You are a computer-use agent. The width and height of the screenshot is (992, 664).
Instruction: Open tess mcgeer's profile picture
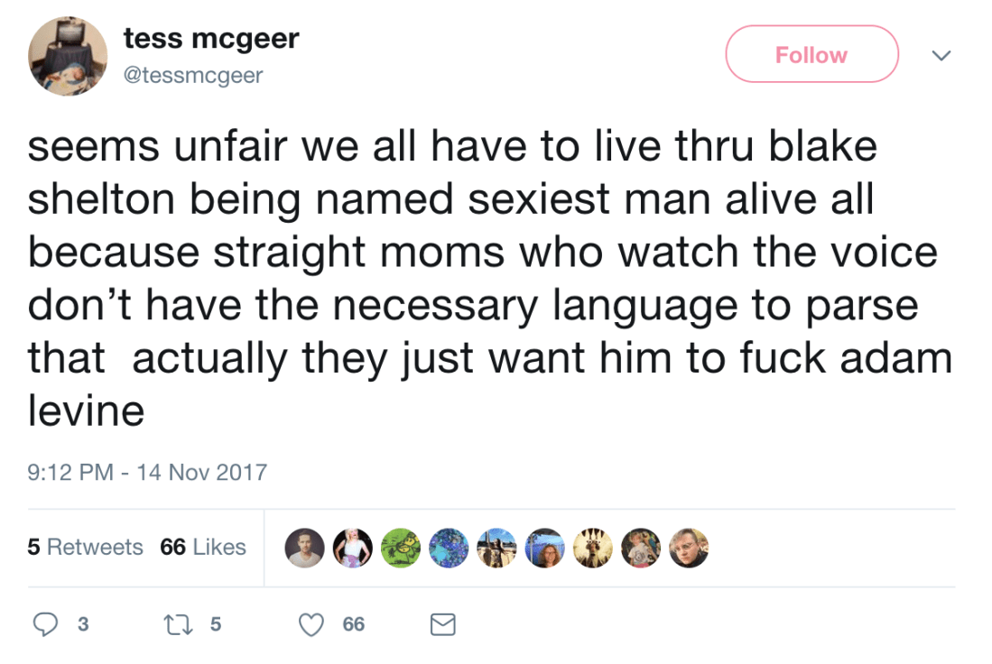click(68, 56)
